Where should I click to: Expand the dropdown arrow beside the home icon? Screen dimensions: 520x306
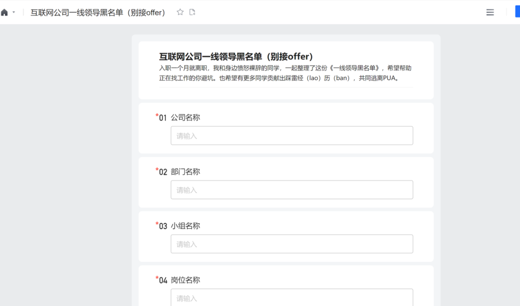(13, 12)
